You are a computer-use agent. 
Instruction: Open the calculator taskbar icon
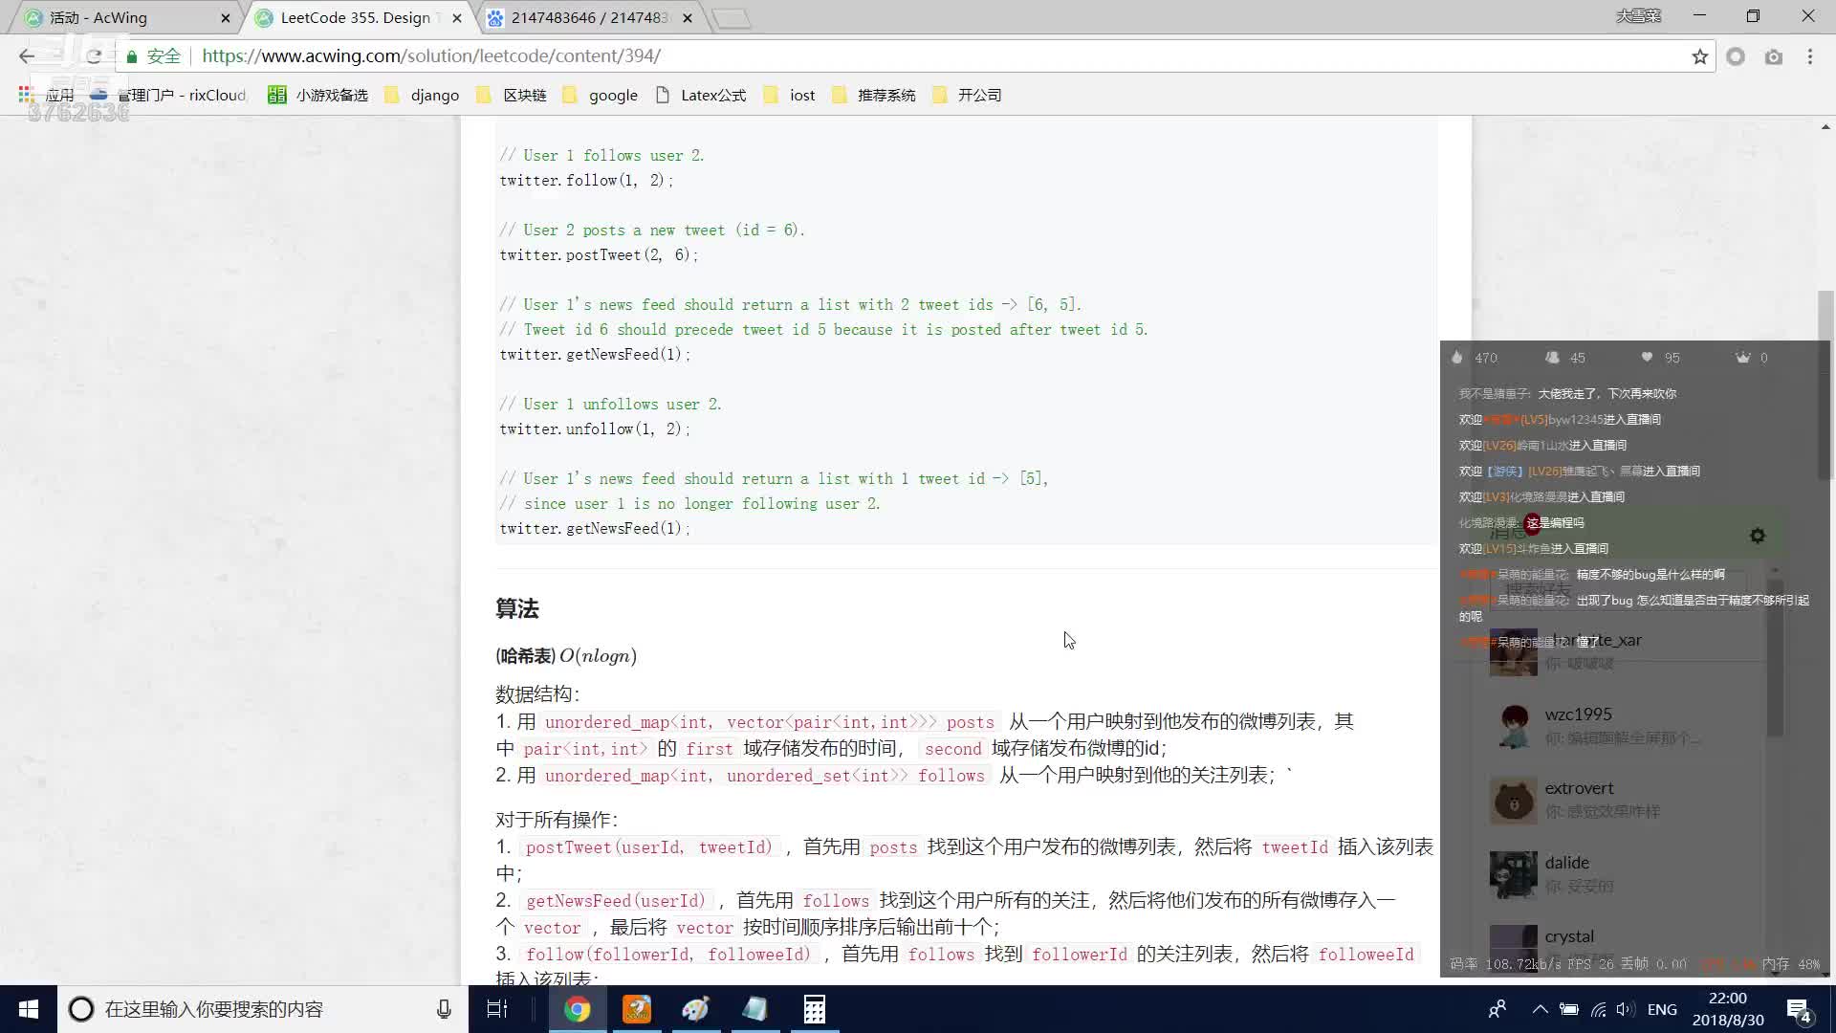tap(814, 1009)
